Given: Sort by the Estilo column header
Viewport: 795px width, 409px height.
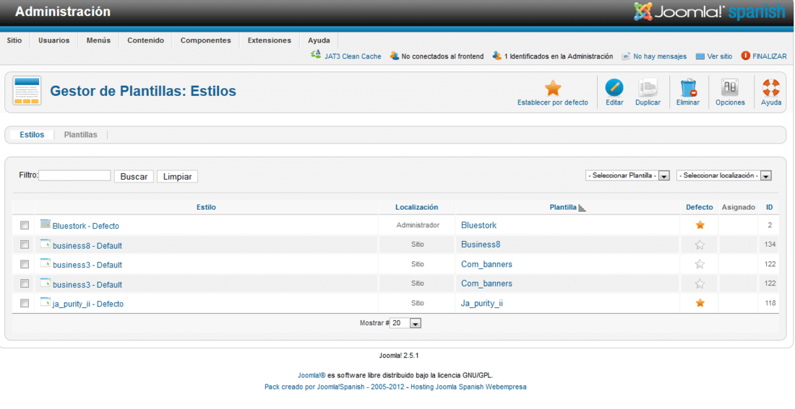Looking at the screenshot, I should pyautogui.click(x=206, y=207).
